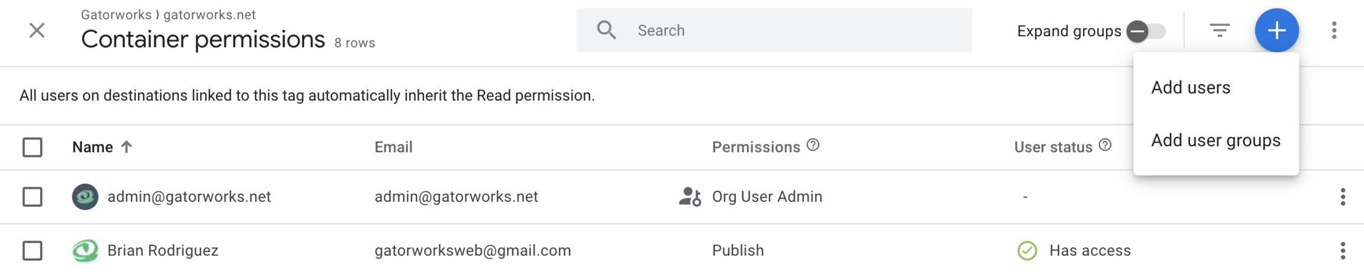Click the X close panel icon
1364x276 pixels.
pyautogui.click(x=37, y=30)
